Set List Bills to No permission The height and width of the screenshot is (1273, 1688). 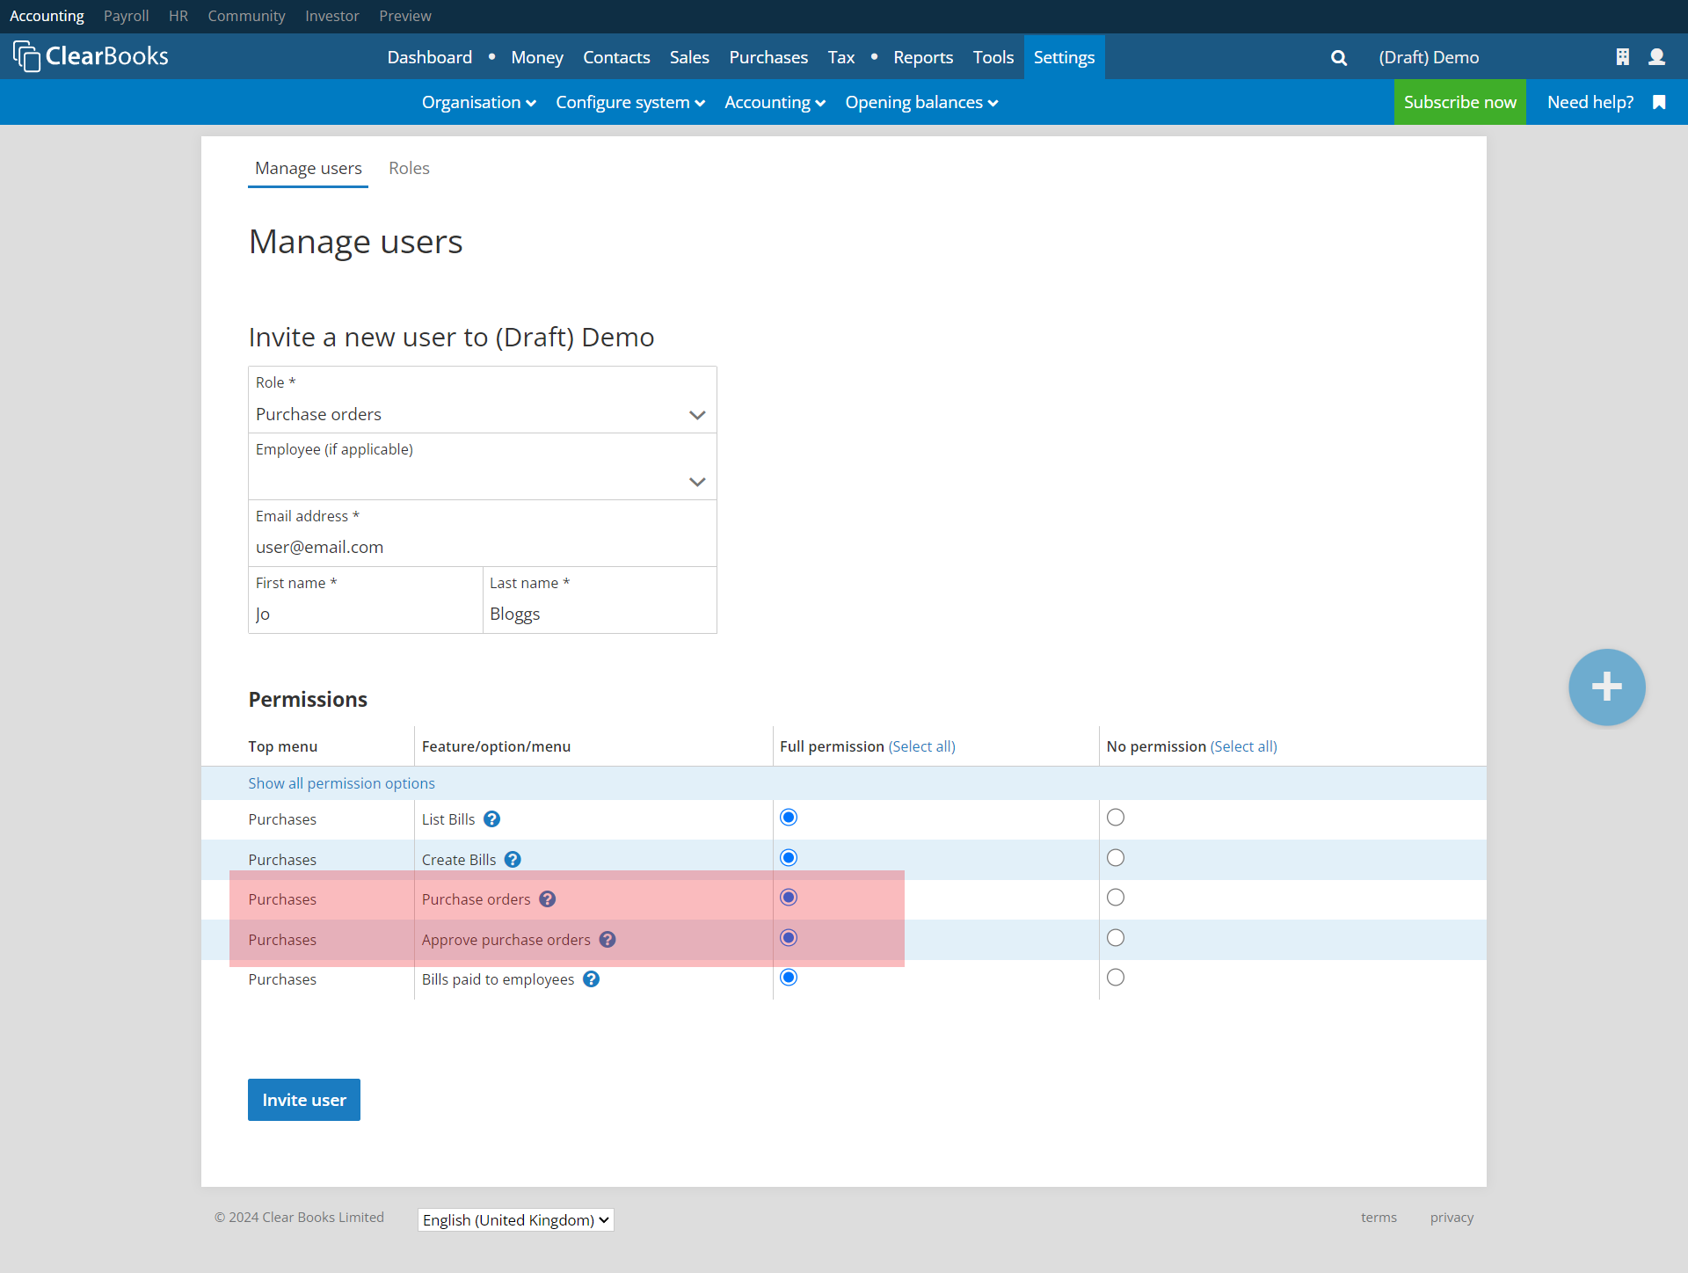coord(1116,818)
